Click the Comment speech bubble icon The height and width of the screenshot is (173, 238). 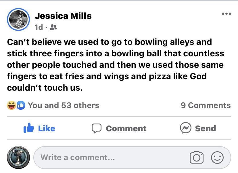click(97, 128)
